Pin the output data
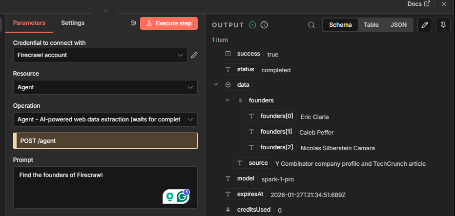Screen dimensions: 455x216 pos(443,25)
